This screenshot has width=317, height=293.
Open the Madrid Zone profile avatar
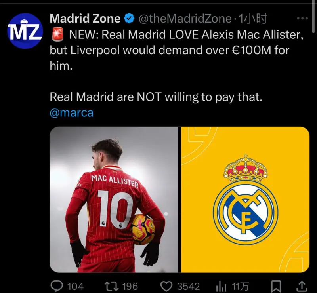pos(25,31)
